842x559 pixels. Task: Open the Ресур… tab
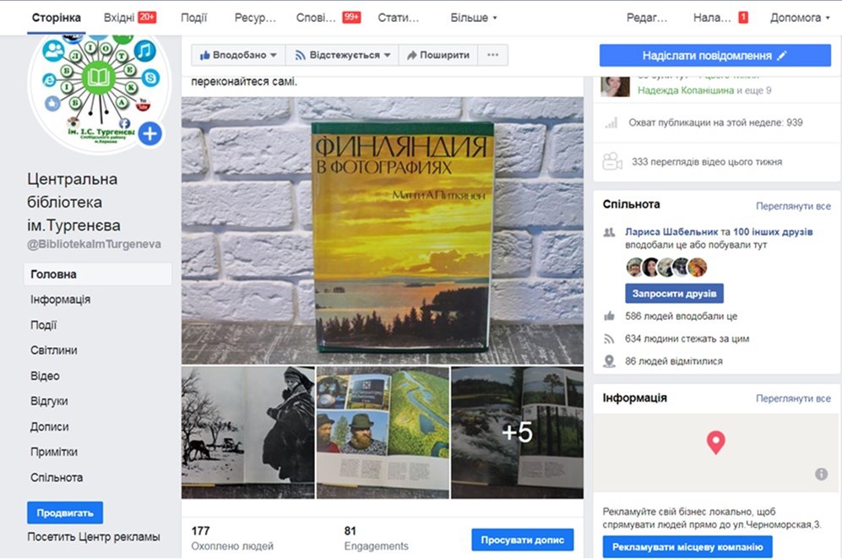(x=255, y=18)
